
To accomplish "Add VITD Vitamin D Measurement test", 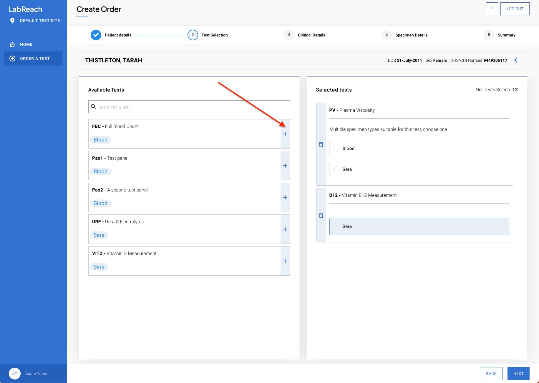I will click(285, 261).
